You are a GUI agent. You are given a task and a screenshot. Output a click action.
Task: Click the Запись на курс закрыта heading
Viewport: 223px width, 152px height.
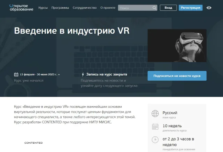tap(107, 74)
